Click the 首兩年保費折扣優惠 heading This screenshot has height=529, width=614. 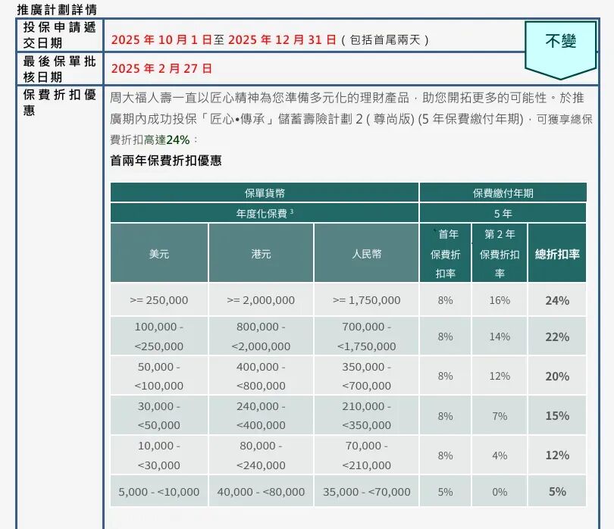[x=166, y=161]
